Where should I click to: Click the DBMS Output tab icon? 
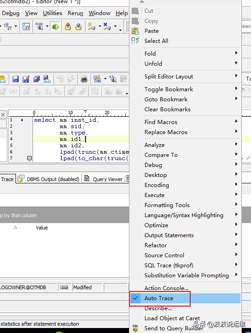[21, 179]
